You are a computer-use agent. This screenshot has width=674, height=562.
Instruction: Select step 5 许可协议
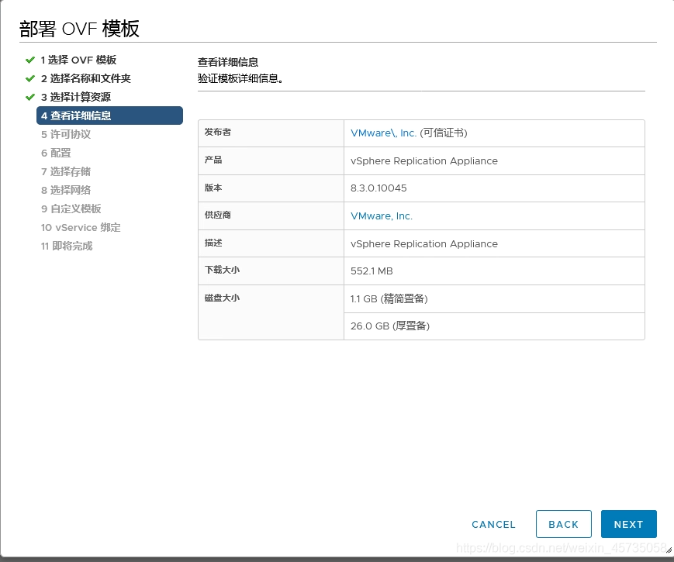66,134
